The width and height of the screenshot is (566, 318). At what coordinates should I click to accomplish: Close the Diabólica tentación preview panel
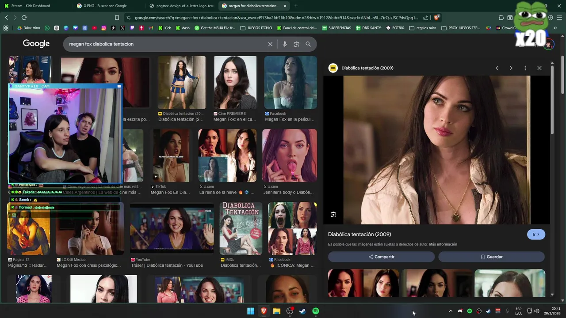pos(539,68)
